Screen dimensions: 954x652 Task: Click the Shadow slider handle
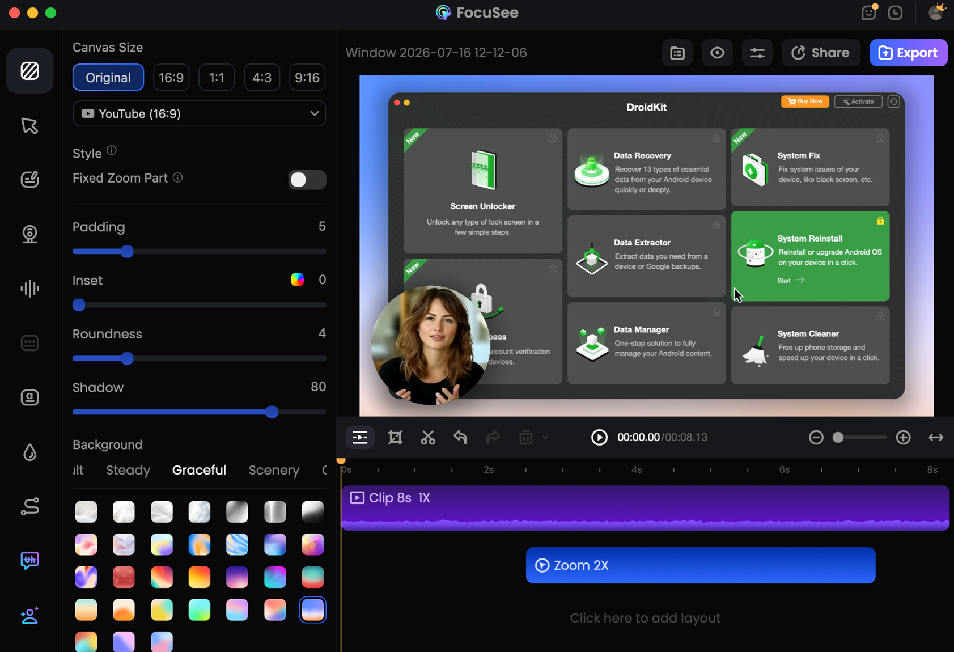tap(272, 412)
